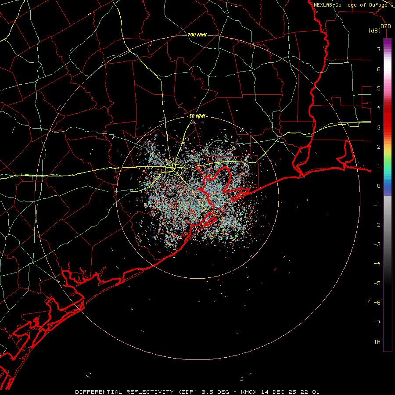
Task: Click the 7 dB tick on the color scale
Action: [x=379, y=49]
